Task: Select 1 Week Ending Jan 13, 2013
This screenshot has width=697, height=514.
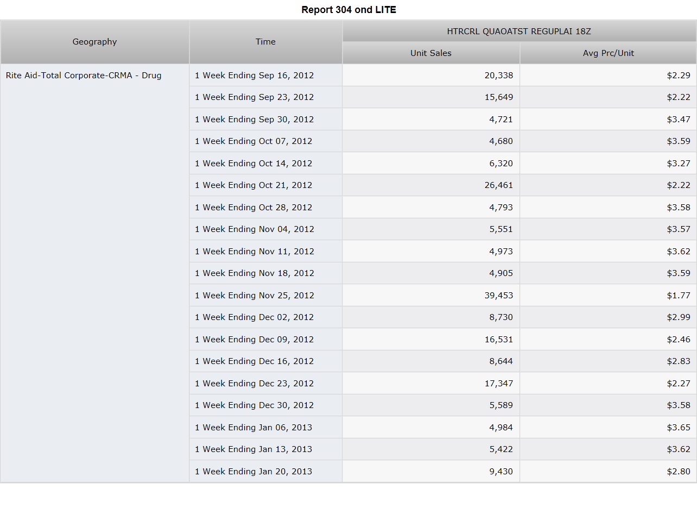Action: 265,449
